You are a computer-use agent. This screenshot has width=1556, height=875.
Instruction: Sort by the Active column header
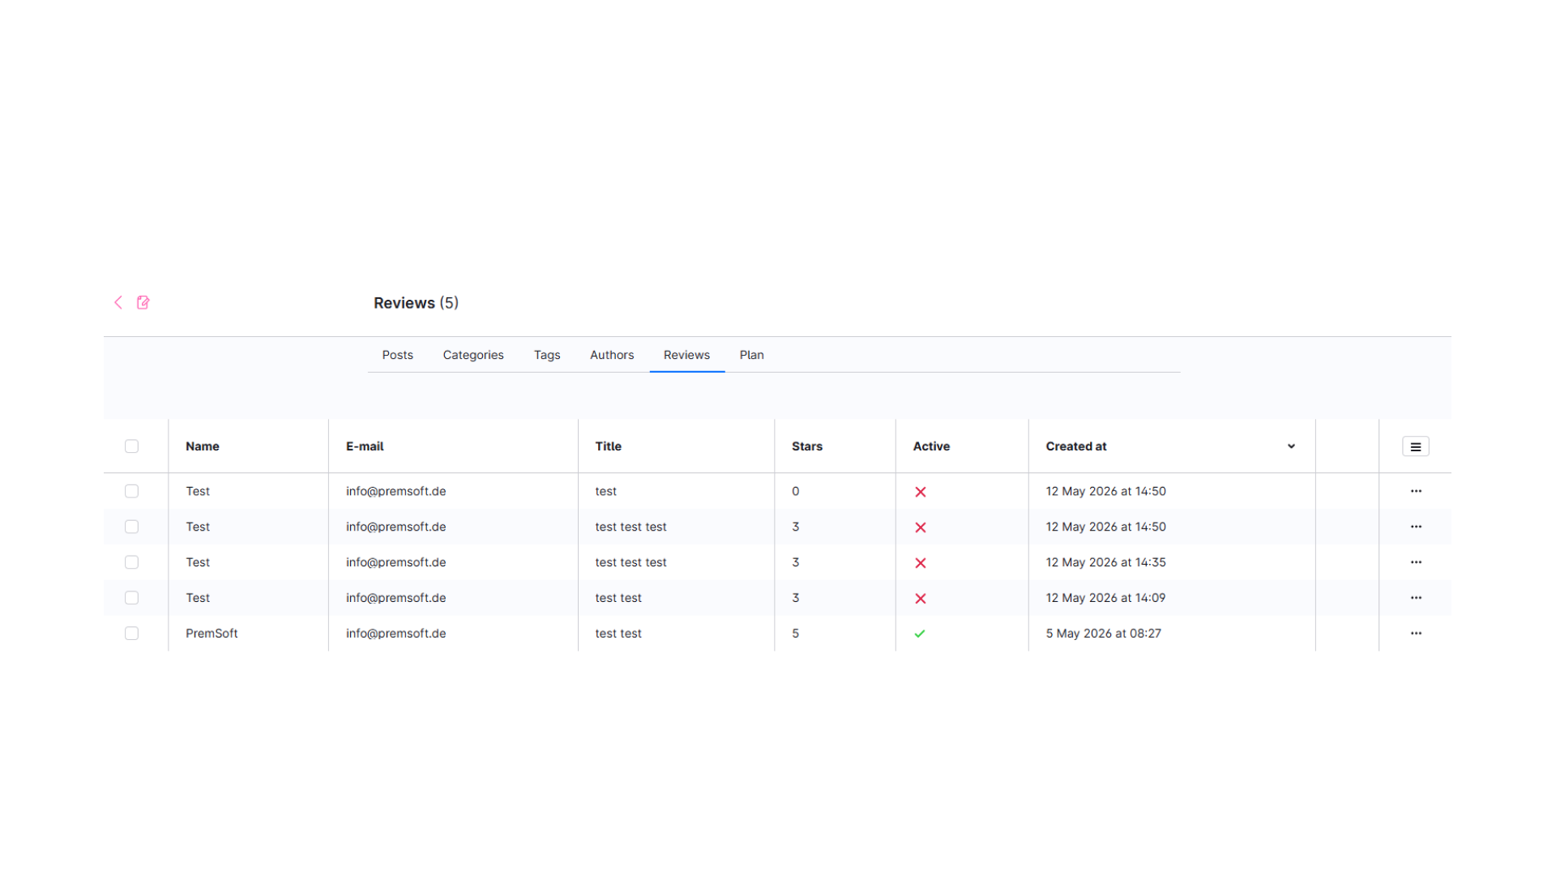pyautogui.click(x=931, y=446)
